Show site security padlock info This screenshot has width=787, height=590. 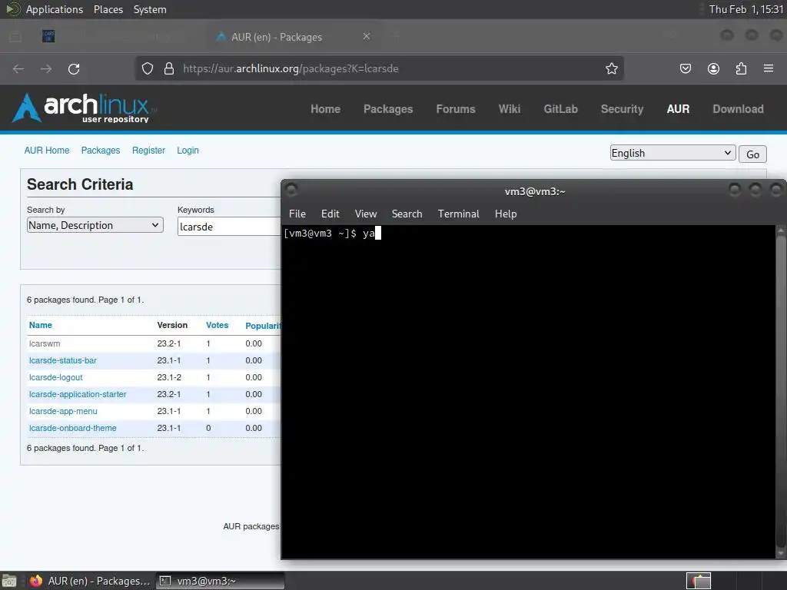click(169, 68)
